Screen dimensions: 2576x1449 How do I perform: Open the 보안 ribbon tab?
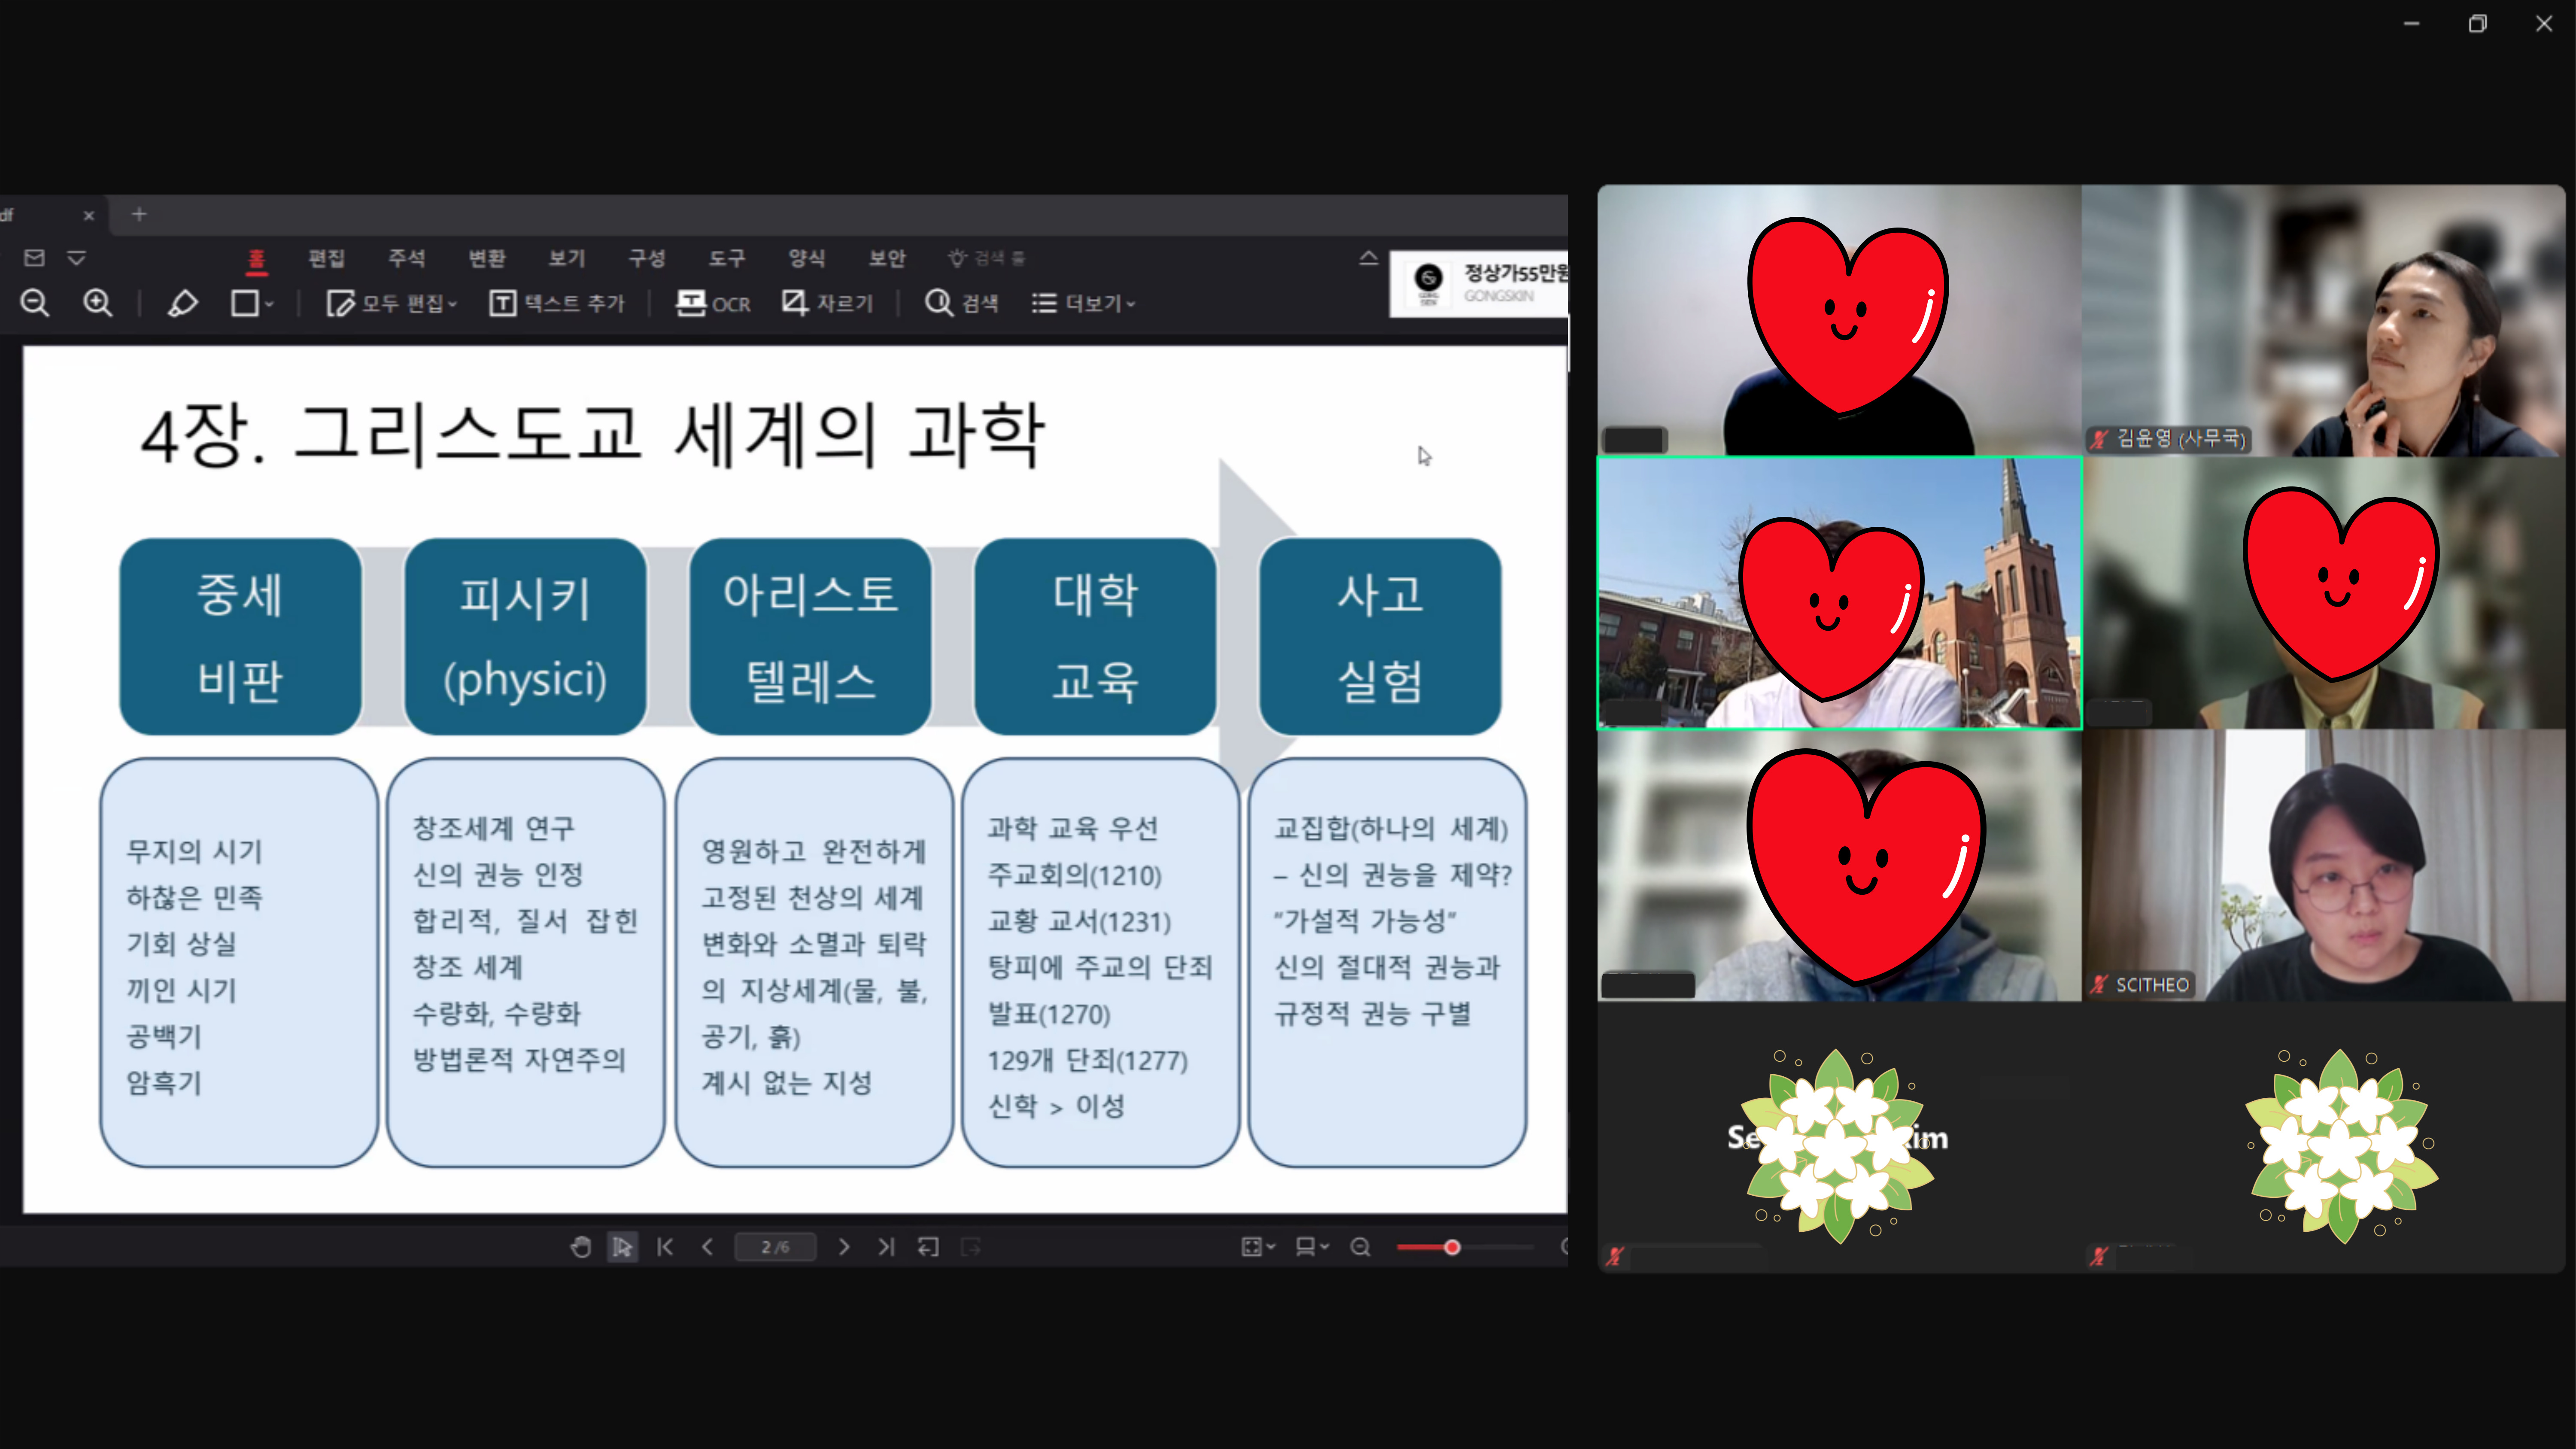click(887, 258)
